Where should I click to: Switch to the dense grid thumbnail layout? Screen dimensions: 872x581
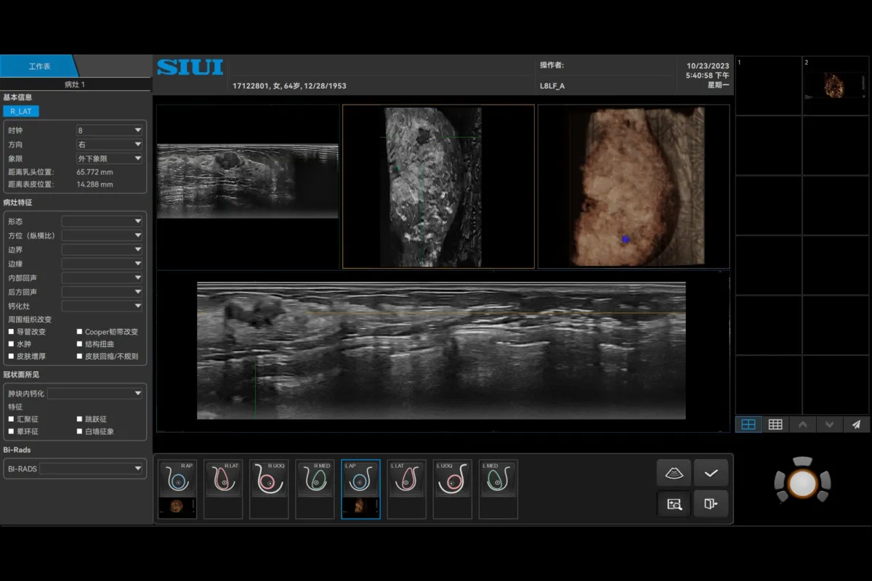tap(775, 425)
